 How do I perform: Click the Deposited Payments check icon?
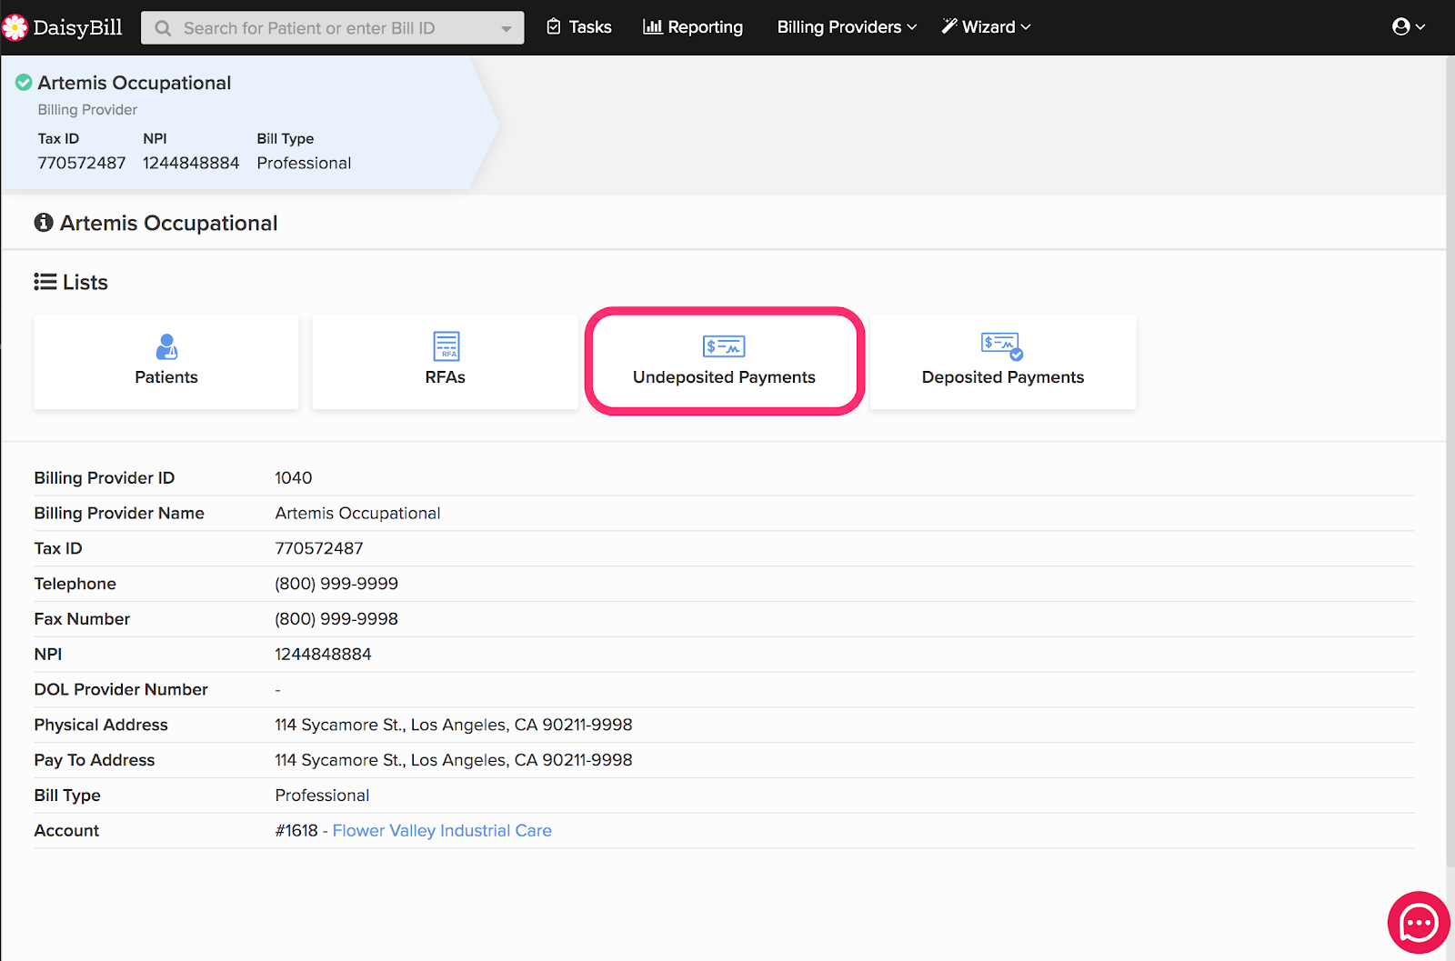1002,345
